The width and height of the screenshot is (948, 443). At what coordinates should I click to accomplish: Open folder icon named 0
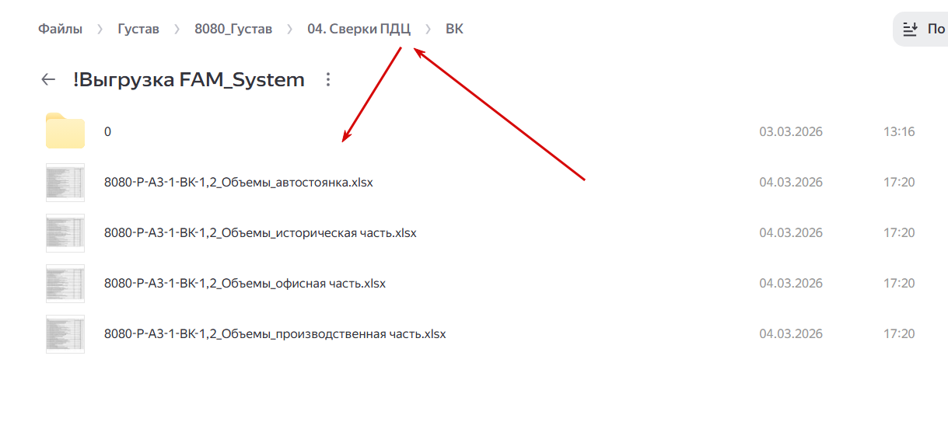pyautogui.click(x=65, y=131)
